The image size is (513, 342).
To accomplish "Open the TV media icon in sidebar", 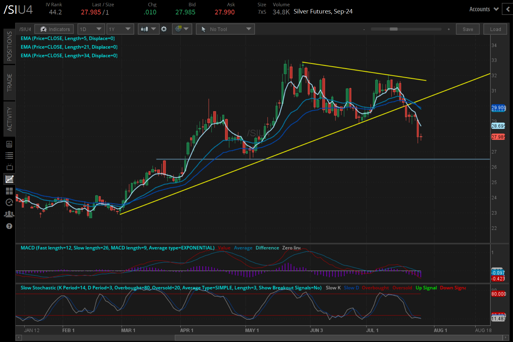I will pyautogui.click(x=9, y=167).
